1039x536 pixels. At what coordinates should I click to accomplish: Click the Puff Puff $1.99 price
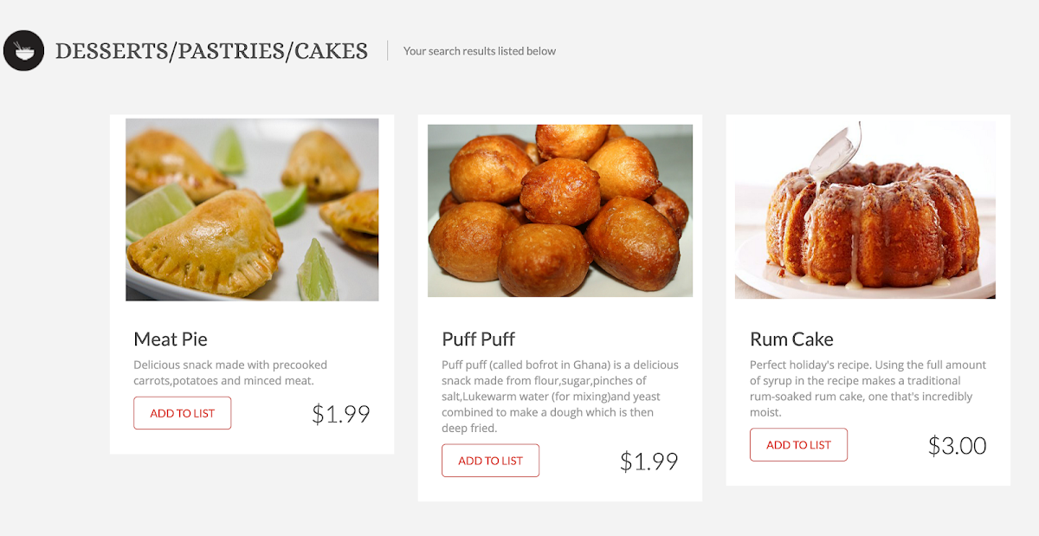pos(649,462)
